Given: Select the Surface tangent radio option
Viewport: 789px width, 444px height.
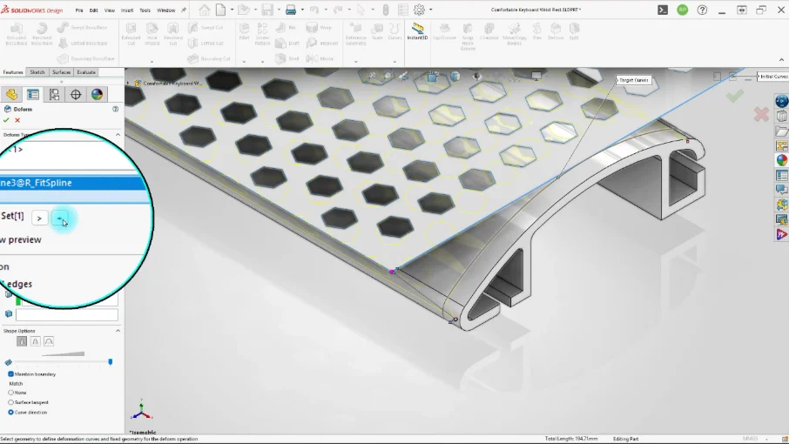Looking at the screenshot, I should tap(10, 402).
